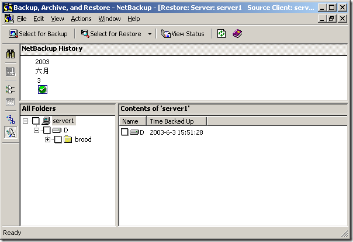
Task: Minimize the main NetBackup window
Action: (322, 8)
